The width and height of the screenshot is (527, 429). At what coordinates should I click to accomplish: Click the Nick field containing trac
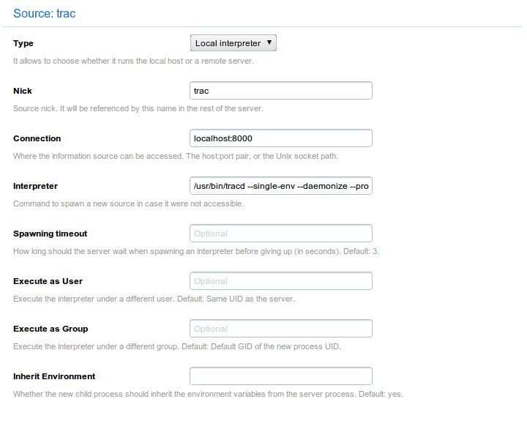tap(280, 91)
